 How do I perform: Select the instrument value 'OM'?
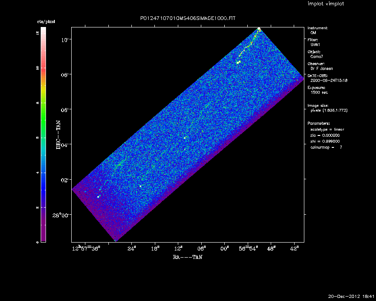(313, 33)
